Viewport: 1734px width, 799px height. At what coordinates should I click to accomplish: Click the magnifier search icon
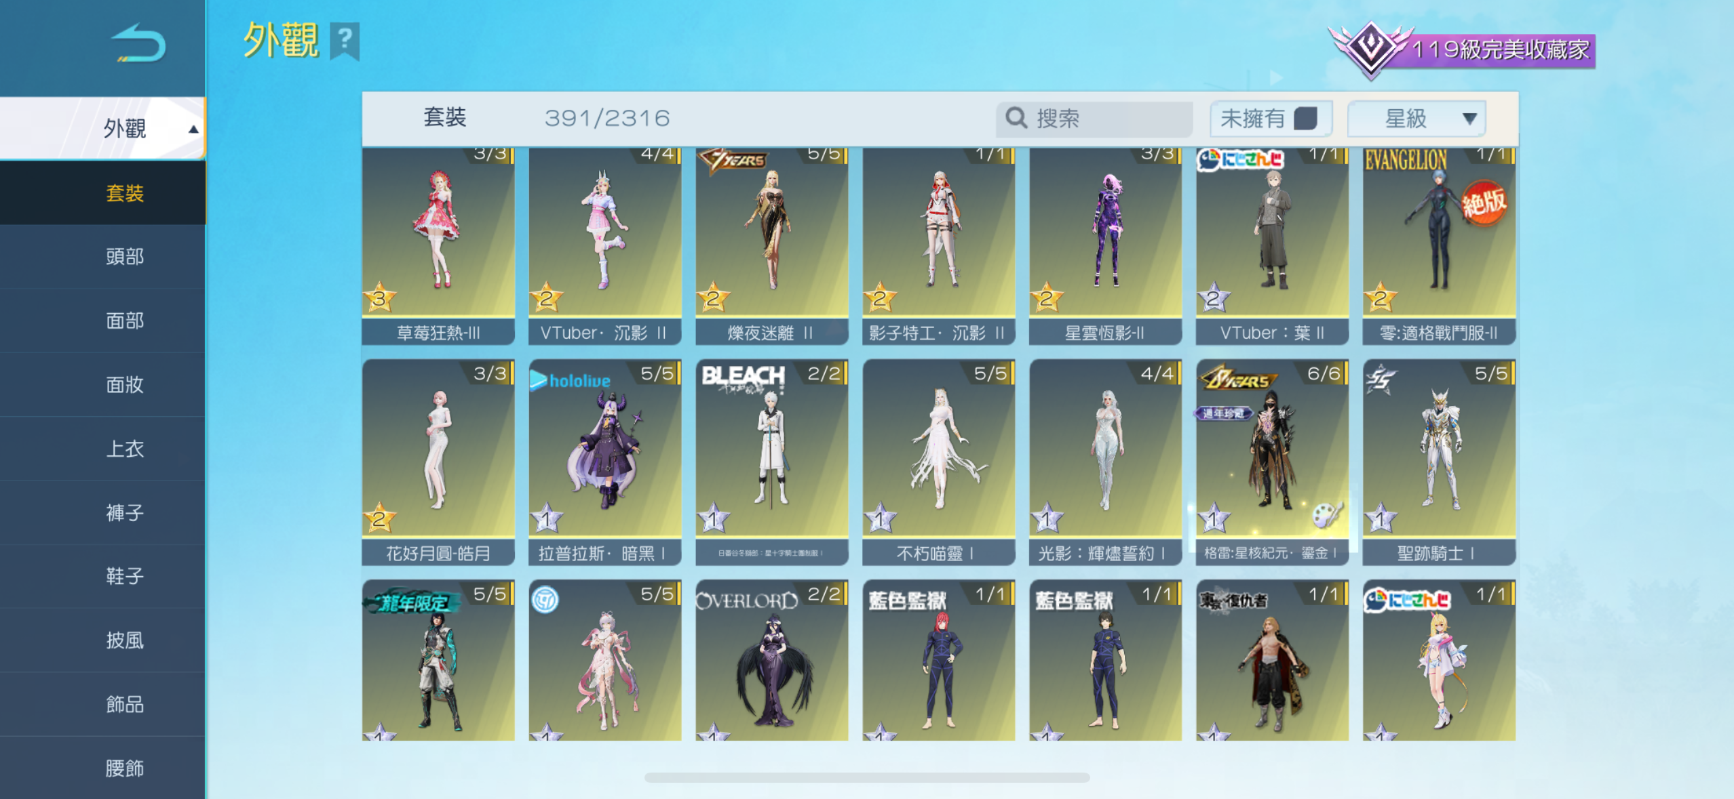pyautogui.click(x=1016, y=118)
